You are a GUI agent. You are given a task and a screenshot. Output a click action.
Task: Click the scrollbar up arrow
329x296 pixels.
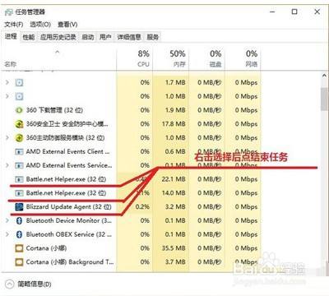click(325, 76)
